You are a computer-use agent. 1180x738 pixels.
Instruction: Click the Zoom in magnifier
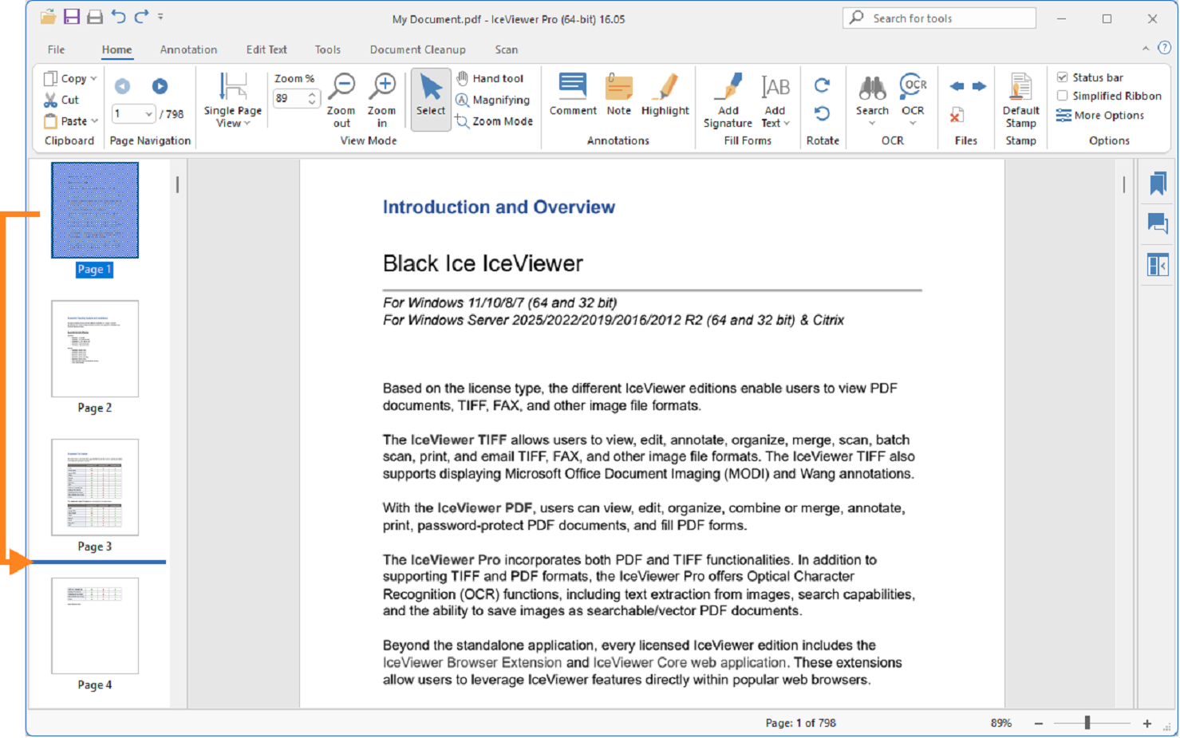click(x=382, y=99)
